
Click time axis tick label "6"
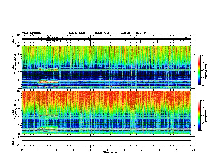[x=125, y=150]
